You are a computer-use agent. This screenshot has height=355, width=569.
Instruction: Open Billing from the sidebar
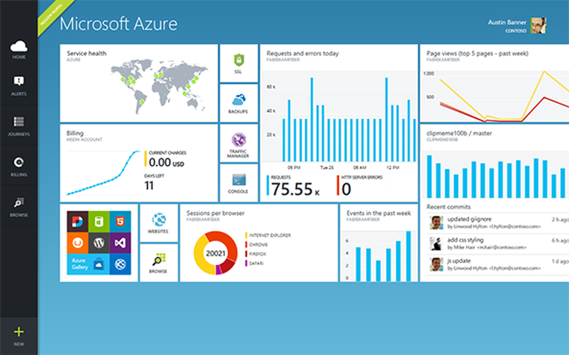click(x=18, y=166)
